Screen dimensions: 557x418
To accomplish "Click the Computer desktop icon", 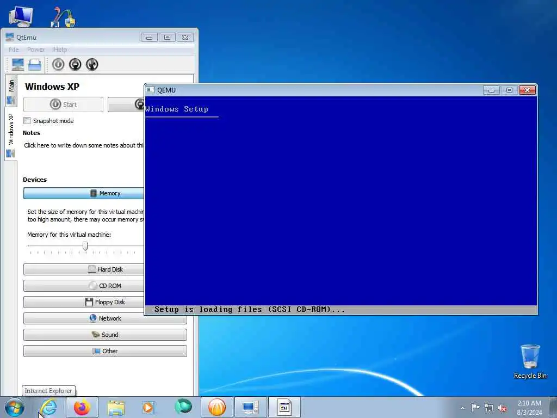I will [x=21, y=16].
